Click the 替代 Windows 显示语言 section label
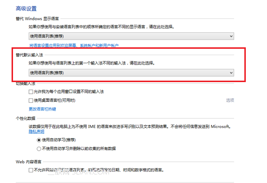The width and height of the screenshot is (267, 183). (37, 19)
